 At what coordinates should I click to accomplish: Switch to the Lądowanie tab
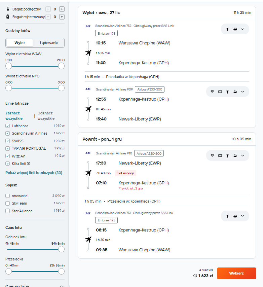(49, 43)
